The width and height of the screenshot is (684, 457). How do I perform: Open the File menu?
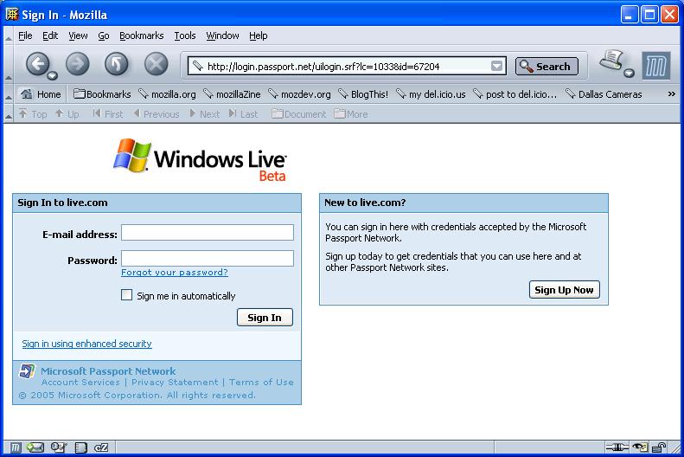(25, 35)
